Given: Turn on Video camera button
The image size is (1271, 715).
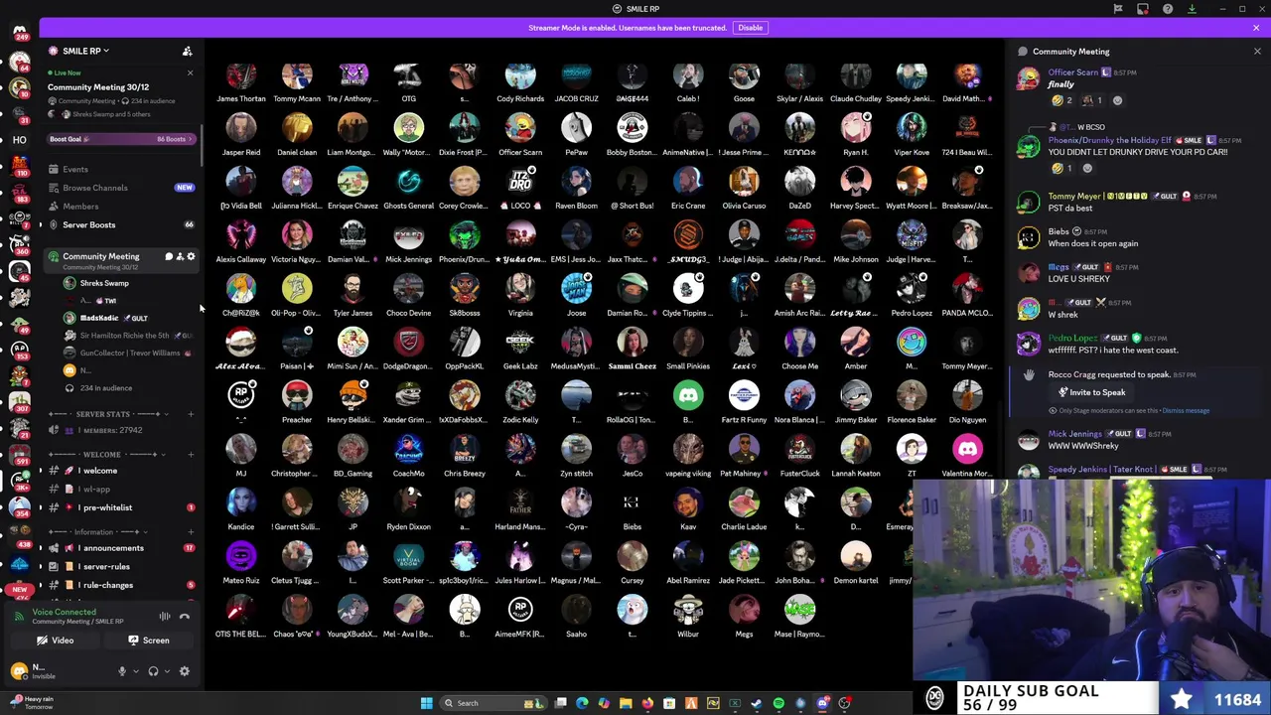Looking at the screenshot, I should pyautogui.click(x=56, y=641).
